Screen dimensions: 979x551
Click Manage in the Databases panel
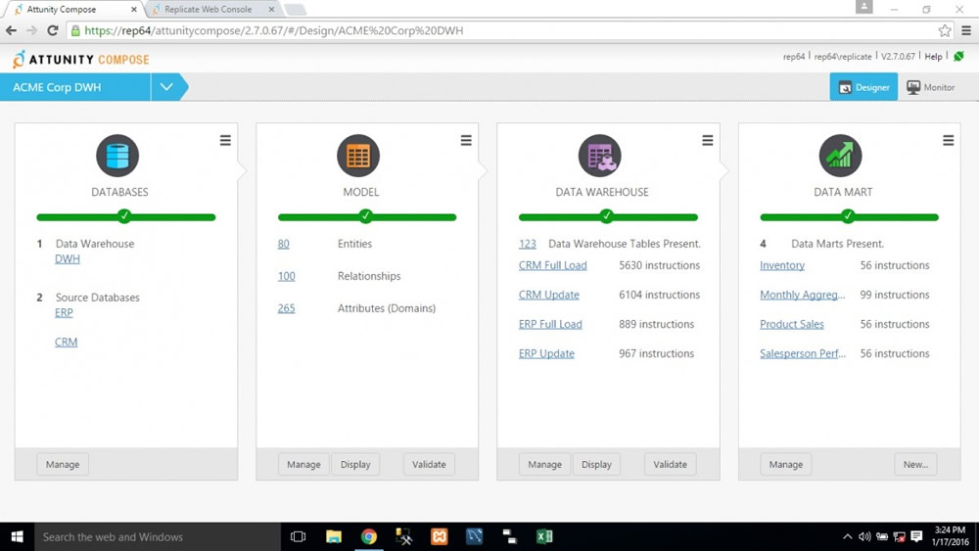[63, 464]
